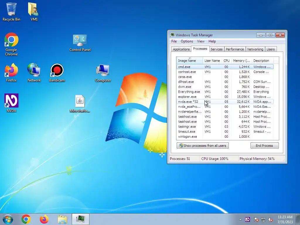Launch Firefox from the taskbar
This screenshot has height=225, width=300.
point(44,219)
